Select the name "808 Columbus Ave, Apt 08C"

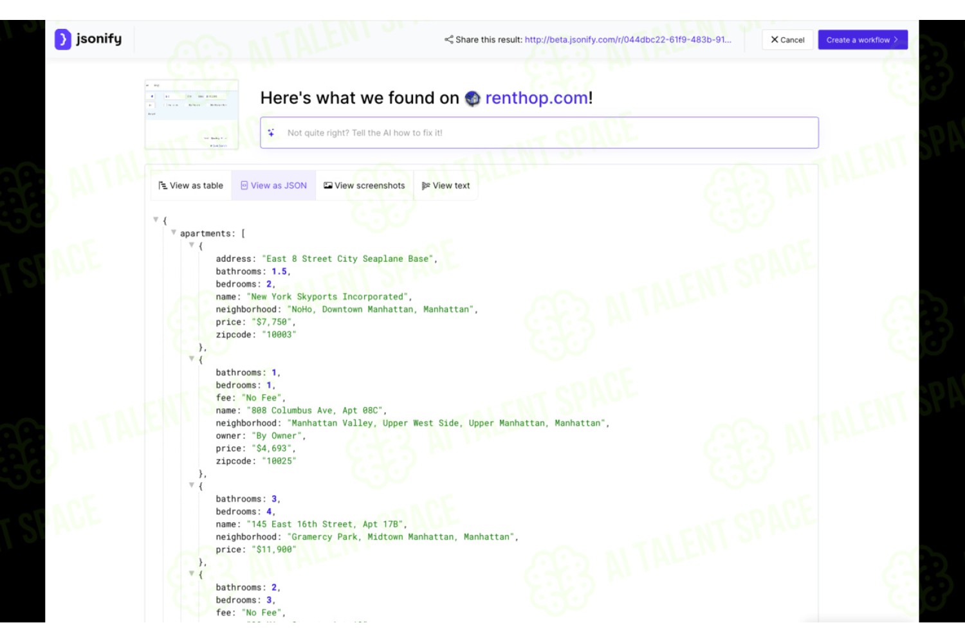pos(315,411)
